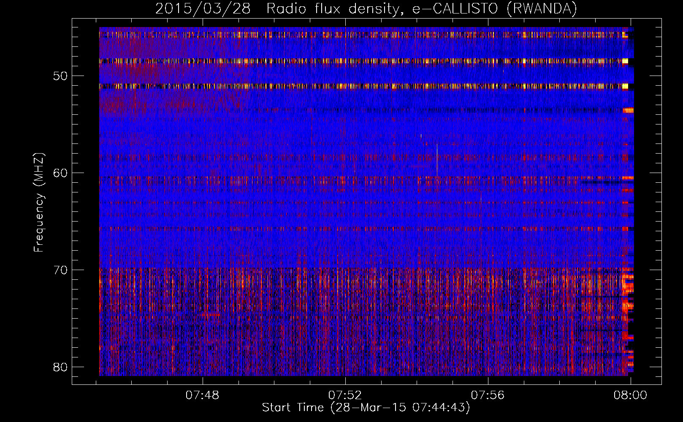The image size is (683, 422).
Task: Click the x-axis time label "07:48"
Action: (203, 395)
